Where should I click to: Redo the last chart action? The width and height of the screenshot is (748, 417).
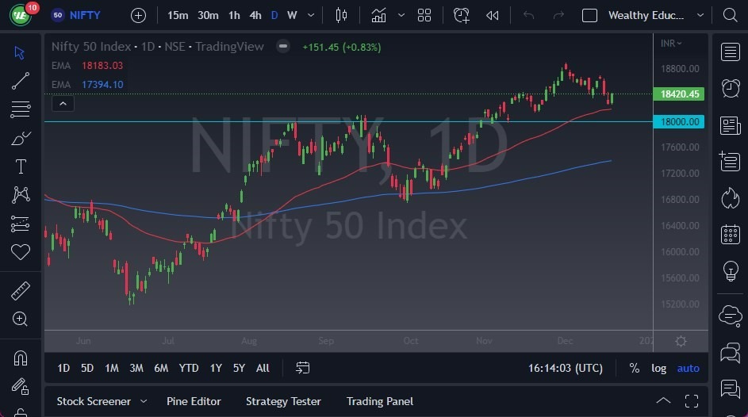[x=558, y=15]
